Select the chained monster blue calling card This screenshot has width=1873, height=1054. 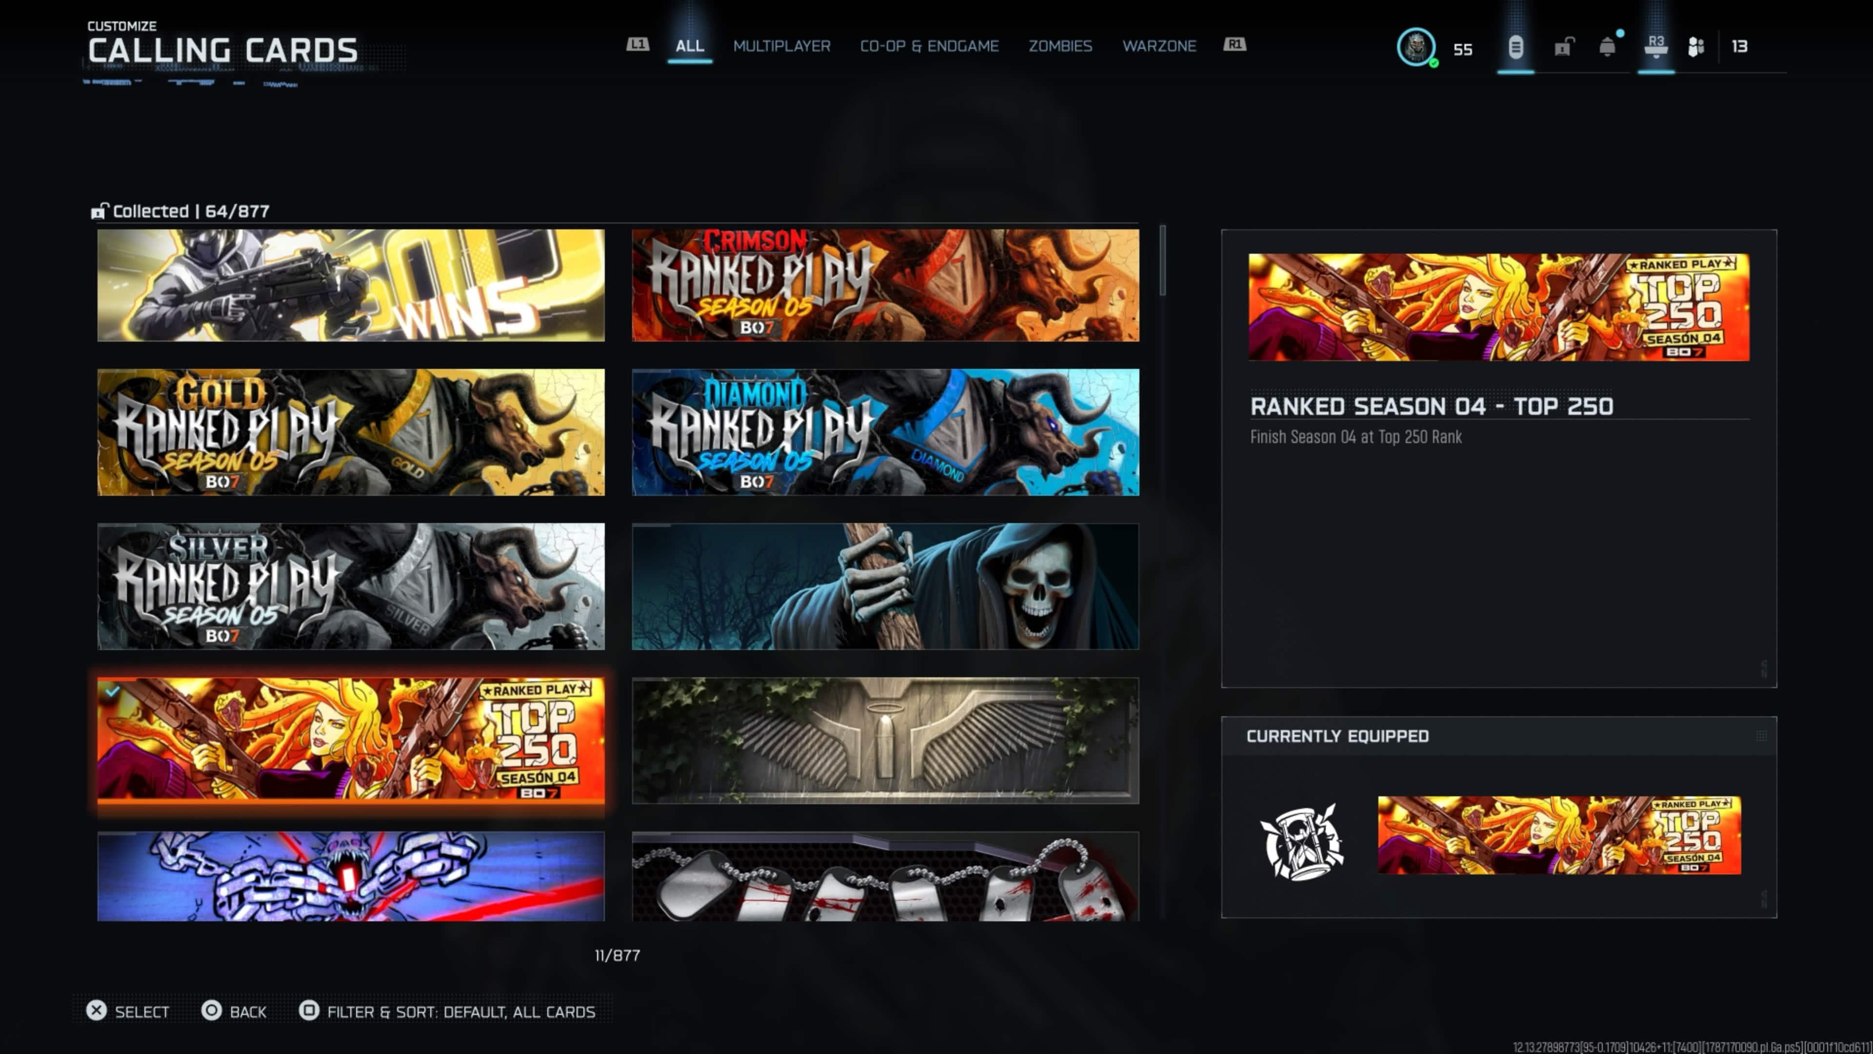[x=351, y=876]
